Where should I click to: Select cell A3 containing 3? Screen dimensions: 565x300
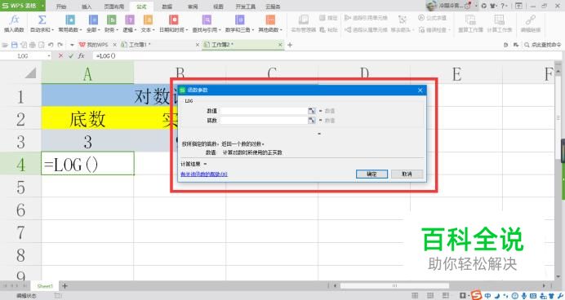click(x=87, y=141)
